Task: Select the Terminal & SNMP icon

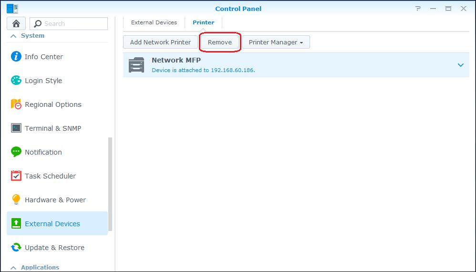Action: [x=16, y=128]
